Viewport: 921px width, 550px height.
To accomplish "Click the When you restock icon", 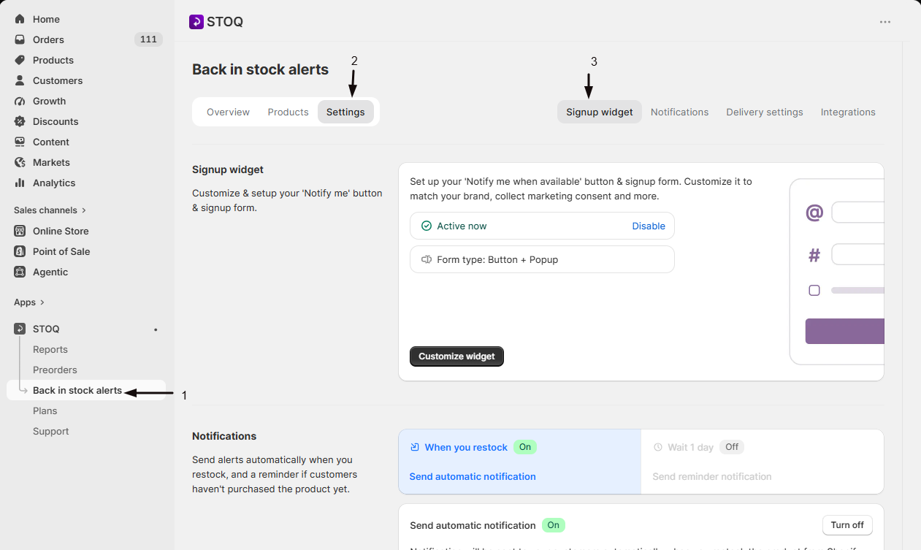I will pyautogui.click(x=415, y=447).
